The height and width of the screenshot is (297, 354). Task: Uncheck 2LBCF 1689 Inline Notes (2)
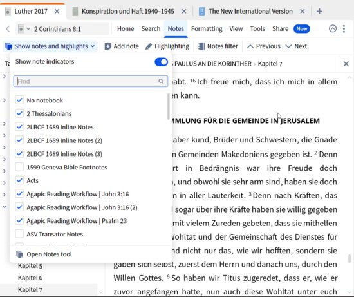click(x=19, y=140)
